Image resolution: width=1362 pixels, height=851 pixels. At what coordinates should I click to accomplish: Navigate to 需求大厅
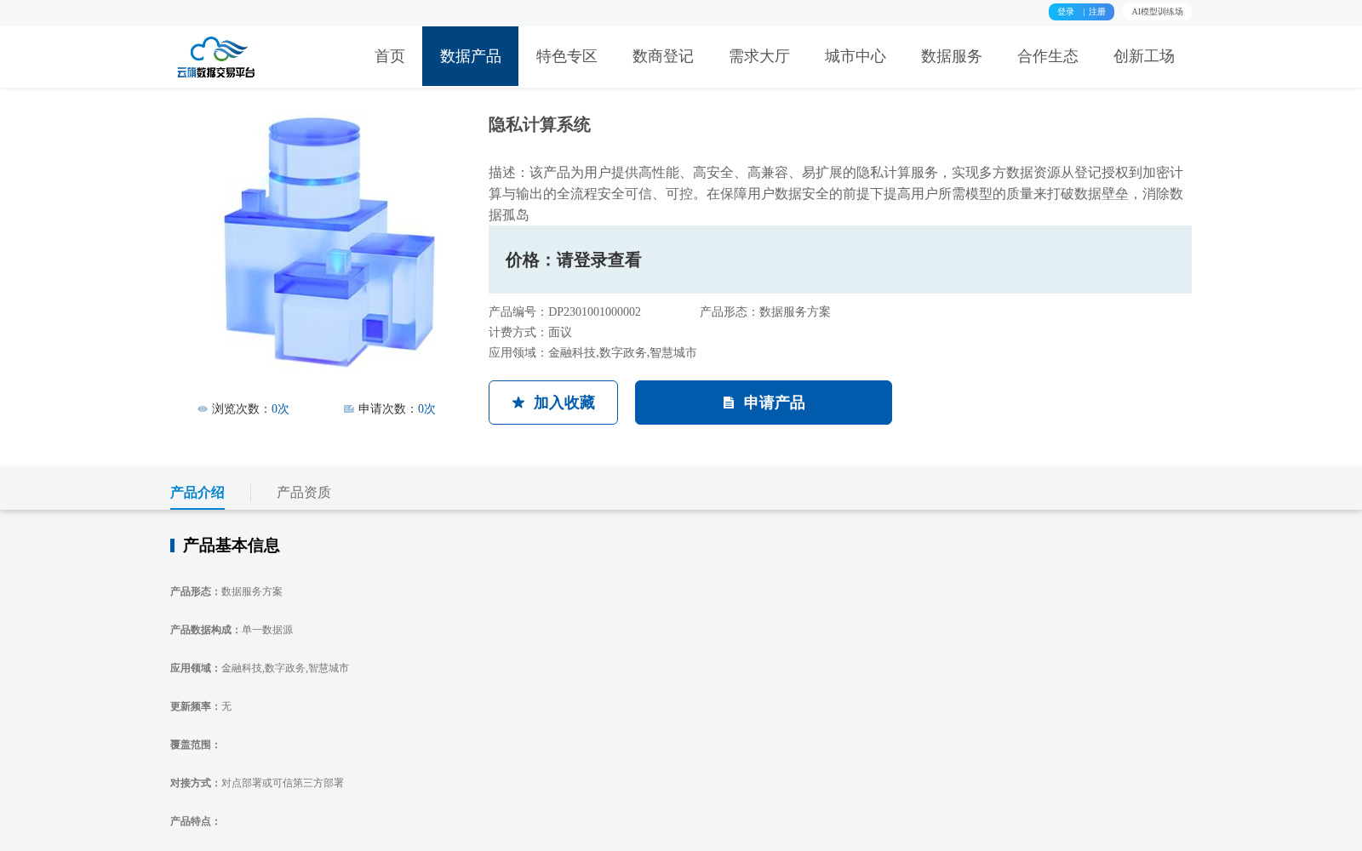coord(759,56)
